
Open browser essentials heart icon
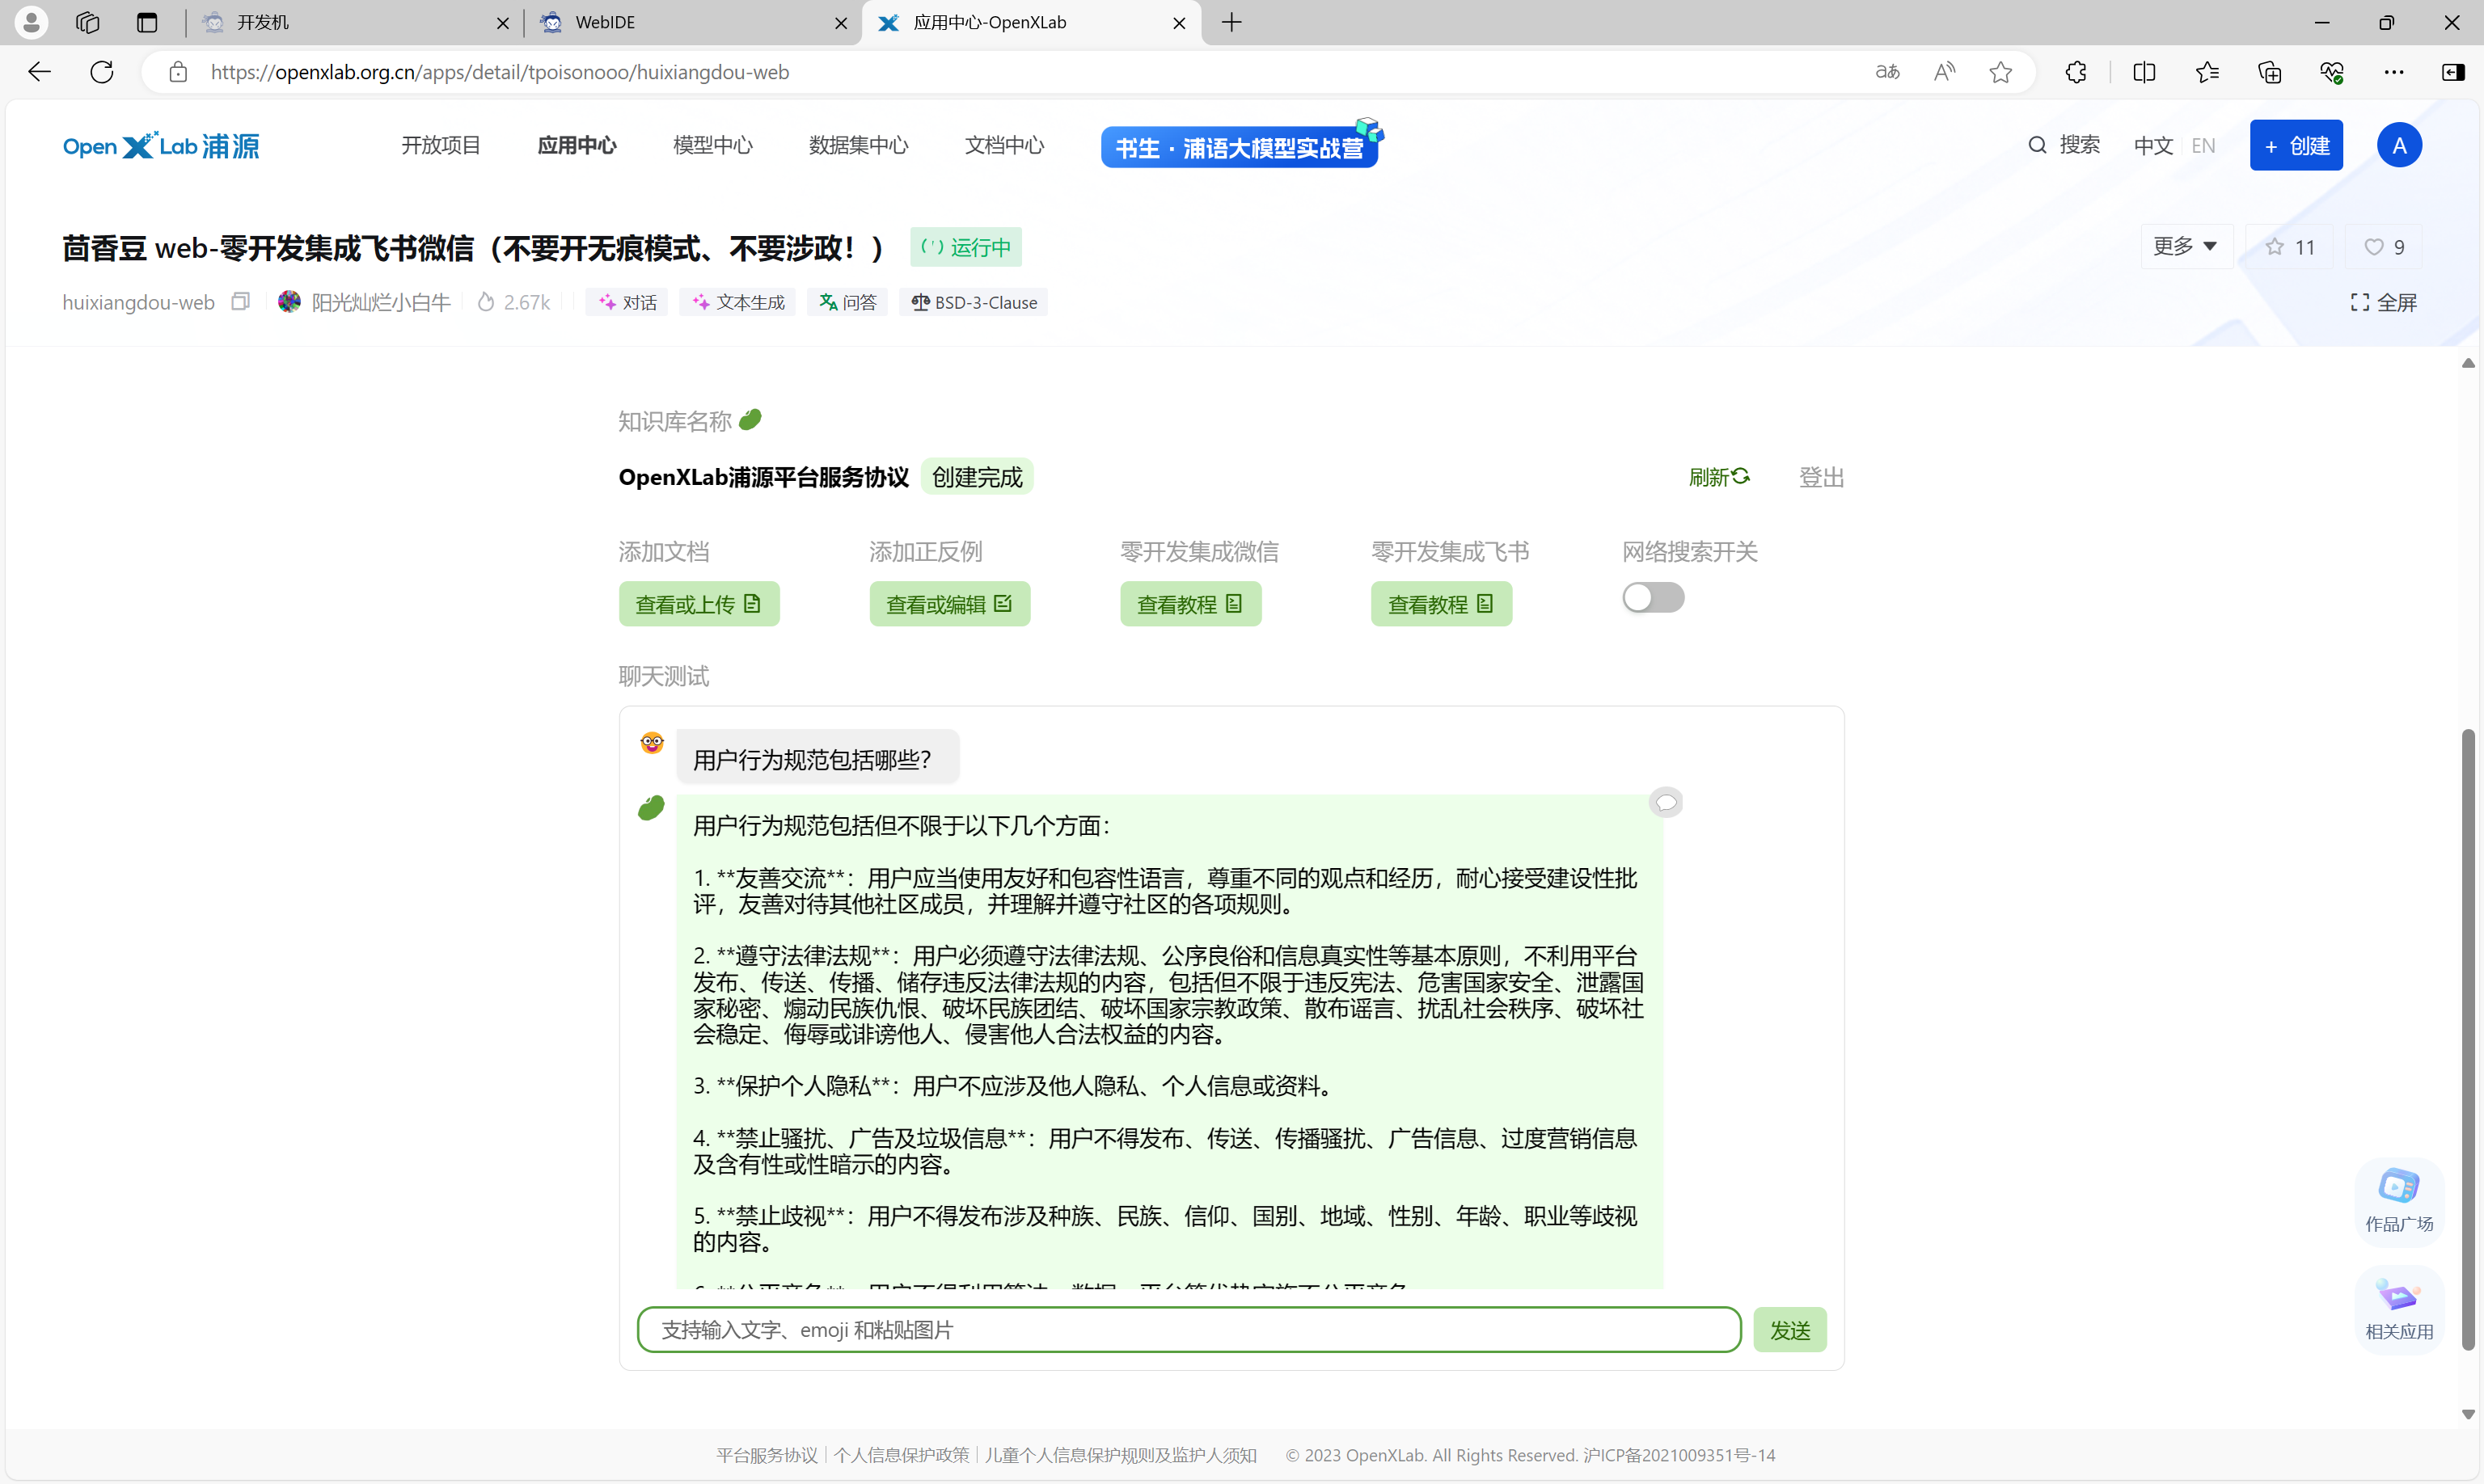2331,72
